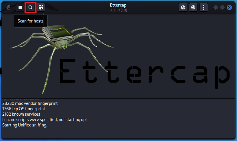This screenshot has width=237, height=141.
Task: Click the Ettercap title in header bar
Action: (118, 5)
